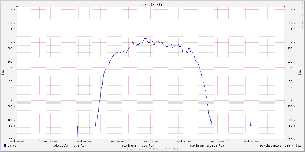The height and width of the screenshot is (152, 305).
Task: Click the 10 k label on left axis
Action: pos(12,23)
